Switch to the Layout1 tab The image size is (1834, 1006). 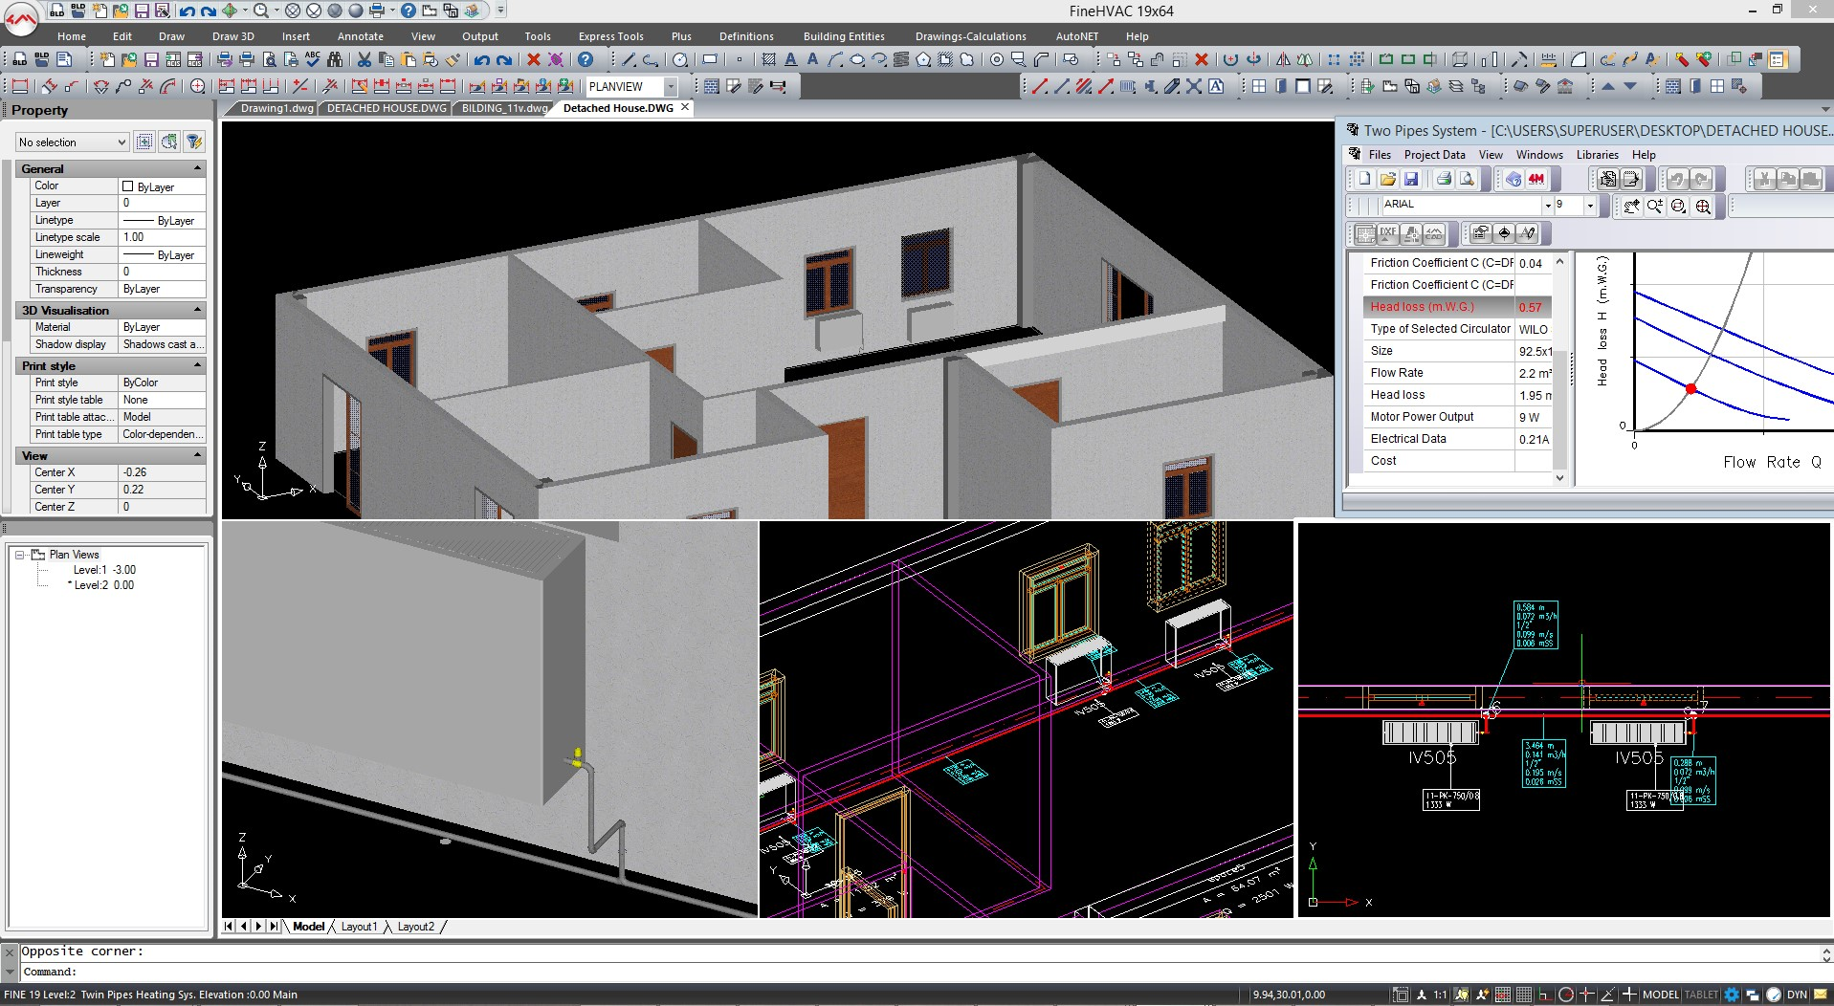(359, 927)
